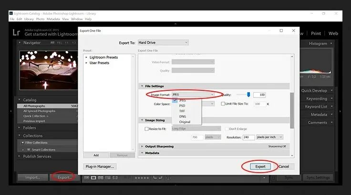Open Edit menu in Lightroom
The image size is (351, 195).
19,19
